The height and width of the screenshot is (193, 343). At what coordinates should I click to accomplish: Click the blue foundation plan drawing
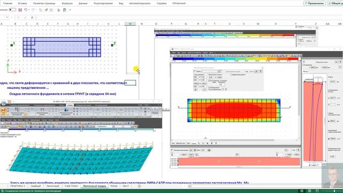click(x=62, y=47)
